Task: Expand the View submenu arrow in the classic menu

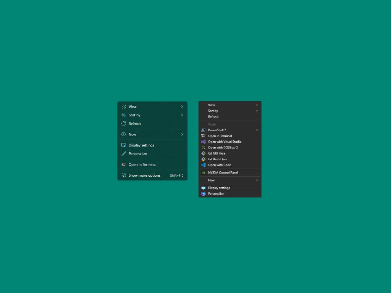Action: [x=257, y=105]
